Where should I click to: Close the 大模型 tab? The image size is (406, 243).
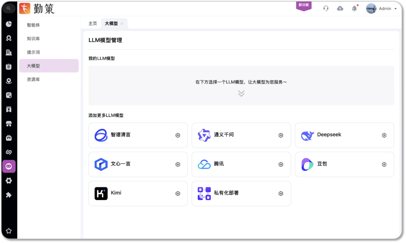click(x=121, y=23)
